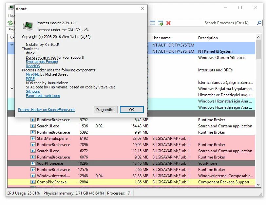This screenshot has width=266, height=205.
Task: Focus the Search Processes input field
Action: [230, 23]
